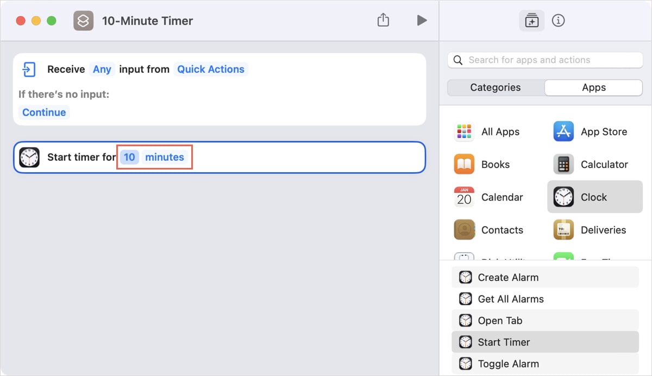Select the Clock app in the apps list
652x376 pixels.
(x=594, y=197)
